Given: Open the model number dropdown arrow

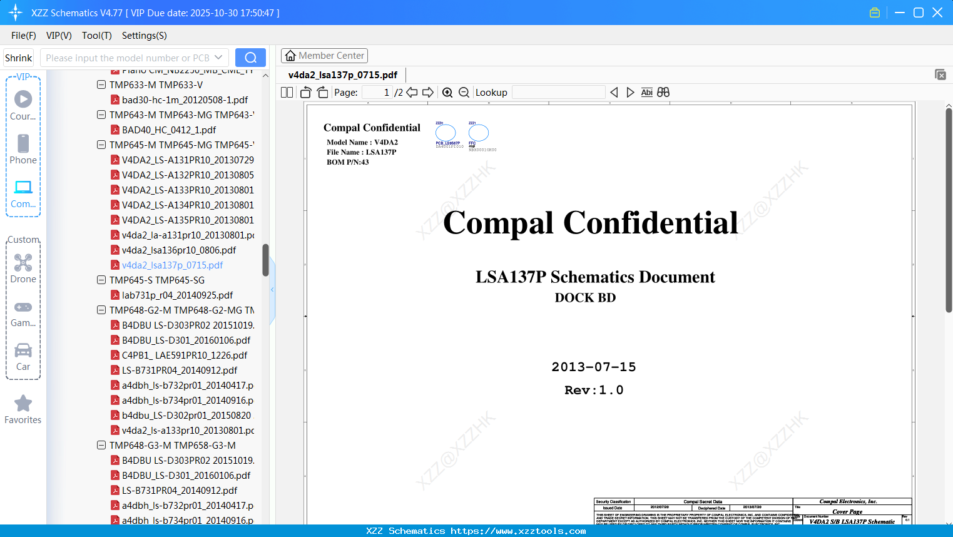Looking at the screenshot, I should point(218,58).
